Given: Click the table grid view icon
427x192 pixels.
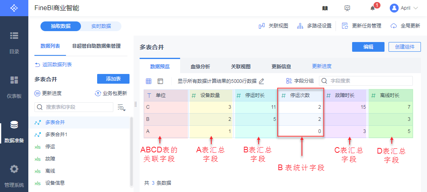Looking at the screenshot, I should pos(149,81).
